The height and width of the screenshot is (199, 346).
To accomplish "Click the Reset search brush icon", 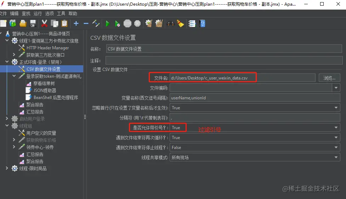I will (x=181, y=23).
